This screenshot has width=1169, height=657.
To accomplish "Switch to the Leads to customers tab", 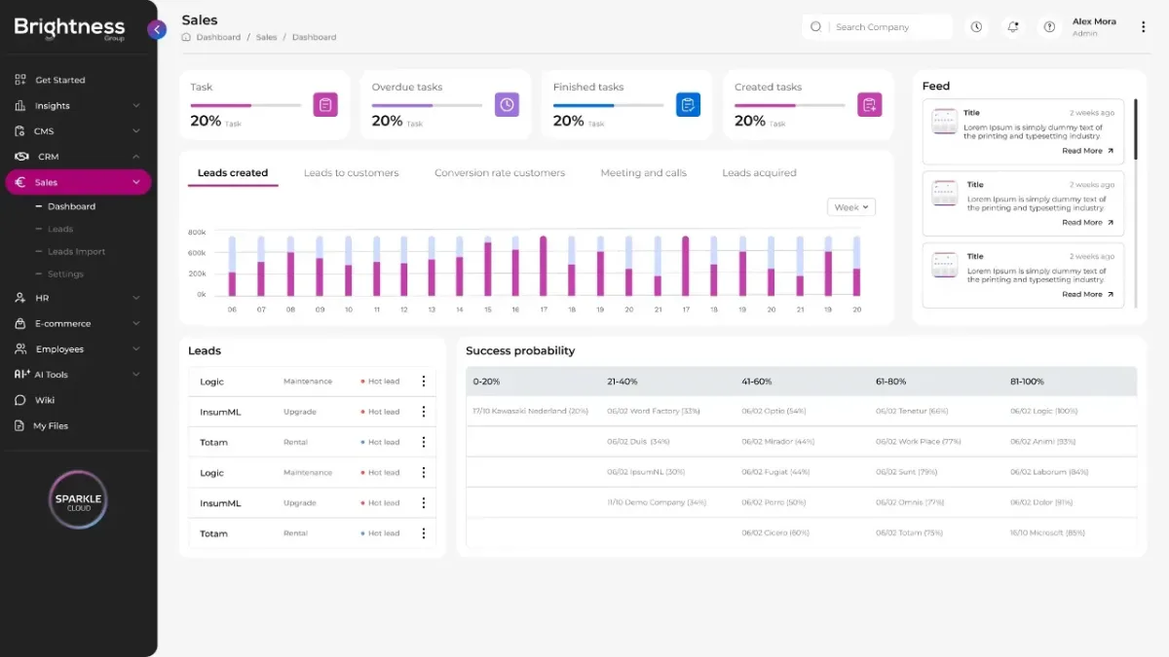I will (351, 173).
